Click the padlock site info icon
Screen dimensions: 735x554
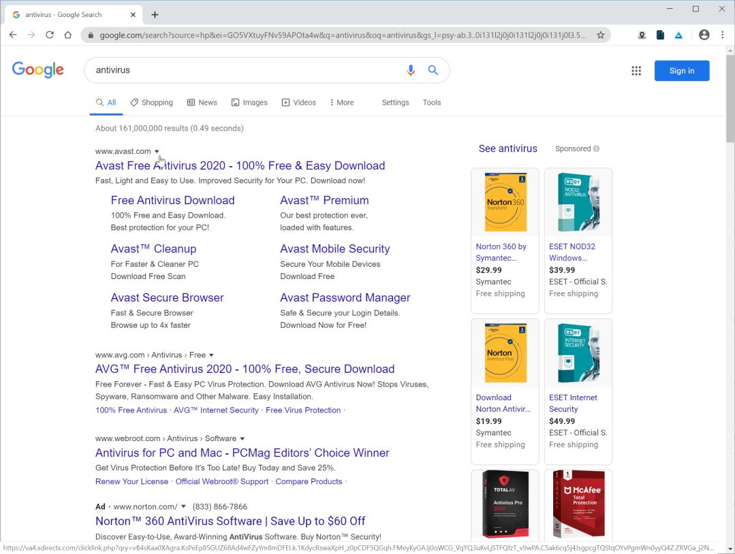tap(91, 35)
